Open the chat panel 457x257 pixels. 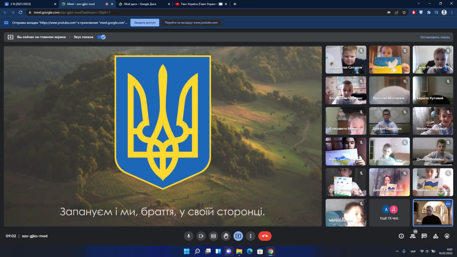[x=424, y=236]
